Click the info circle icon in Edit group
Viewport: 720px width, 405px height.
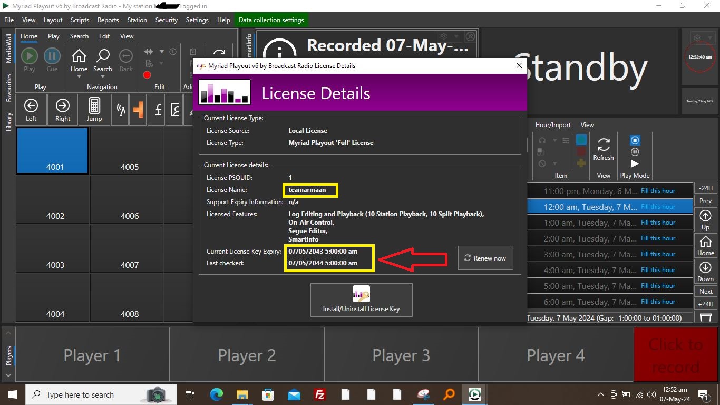pyautogui.click(x=172, y=52)
